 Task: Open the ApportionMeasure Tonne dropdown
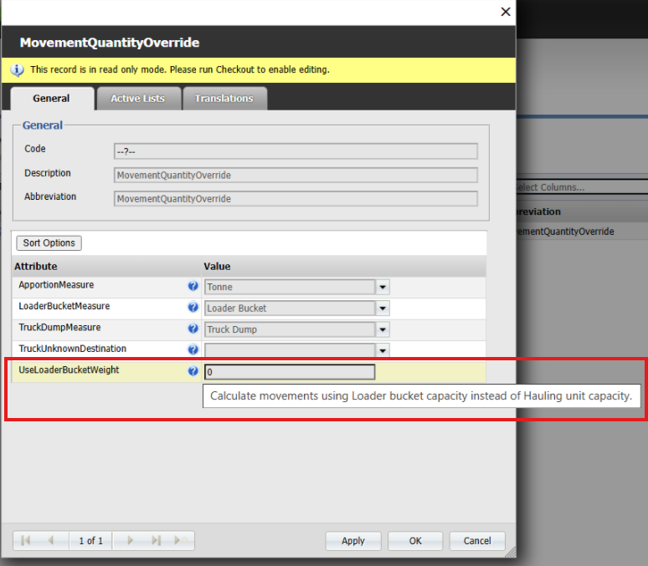point(383,287)
